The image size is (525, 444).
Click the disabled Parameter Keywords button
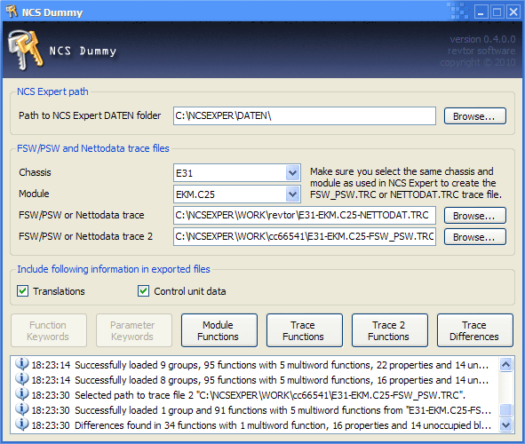pyautogui.click(x=134, y=330)
